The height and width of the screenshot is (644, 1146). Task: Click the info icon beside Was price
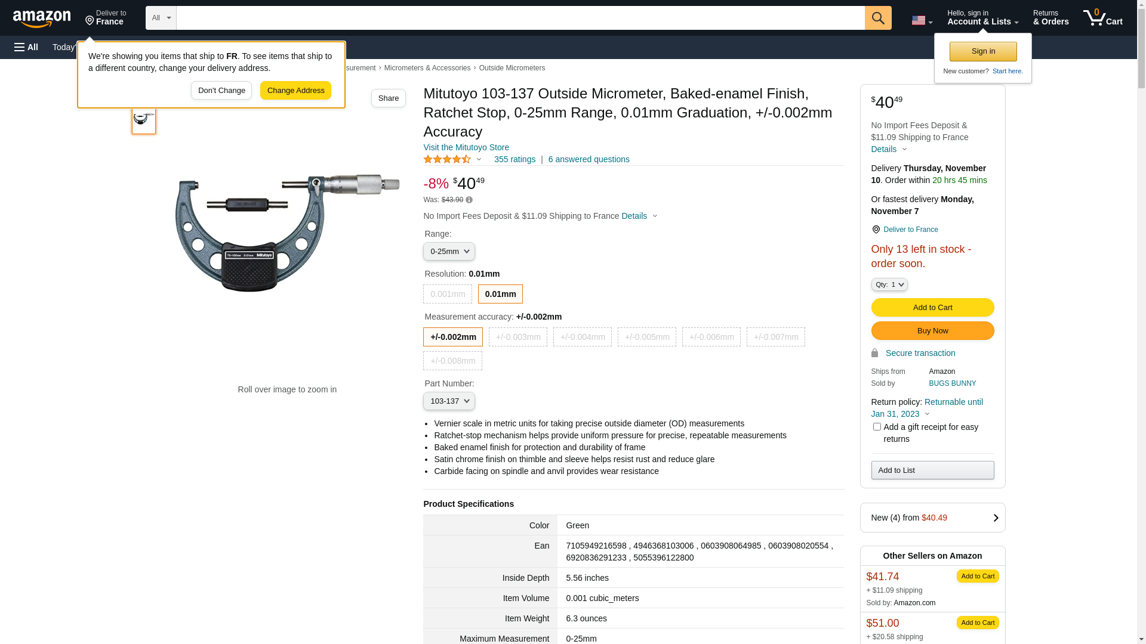click(469, 200)
